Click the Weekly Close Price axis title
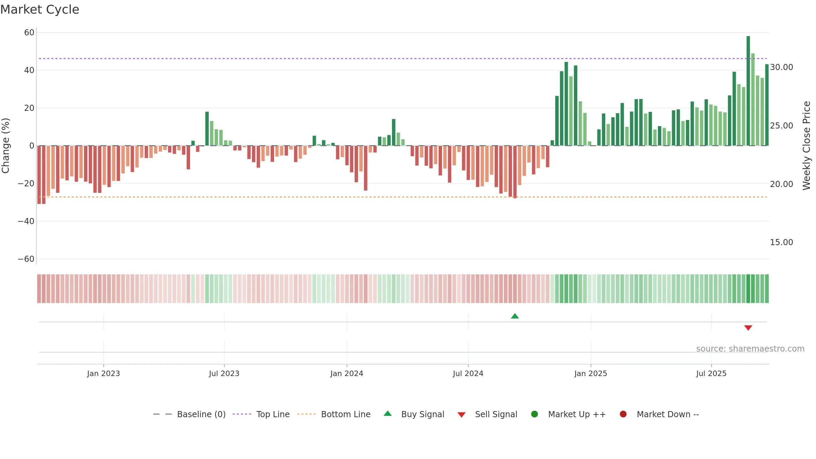The height and width of the screenshot is (459, 816). pyautogui.click(x=806, y=146)
